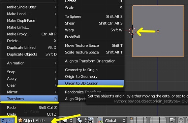
Task: Choose Origin to 3D Cursor
Action: (x=91, y=83)
